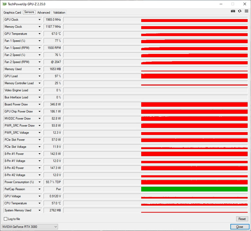Open the Bus Interface Load dropdown
This screenshot has height=231, width=251.
(x=39, y=97)
